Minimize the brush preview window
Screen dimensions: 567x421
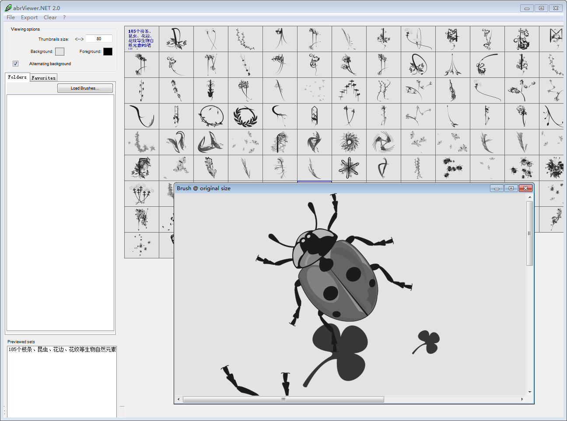coord(497,188)
